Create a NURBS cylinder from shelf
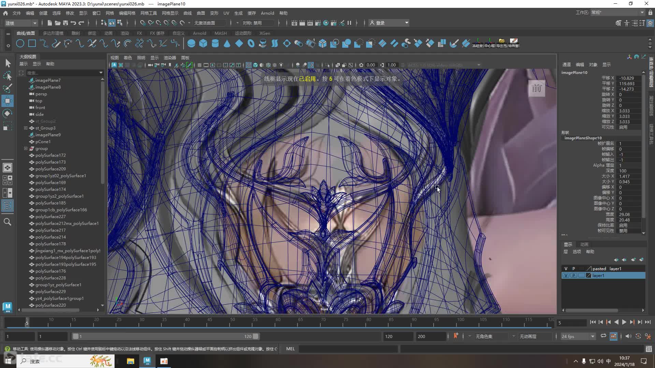The width and height of the screenshot is (655, 368). pyautogui.click(x=215, y=44)
